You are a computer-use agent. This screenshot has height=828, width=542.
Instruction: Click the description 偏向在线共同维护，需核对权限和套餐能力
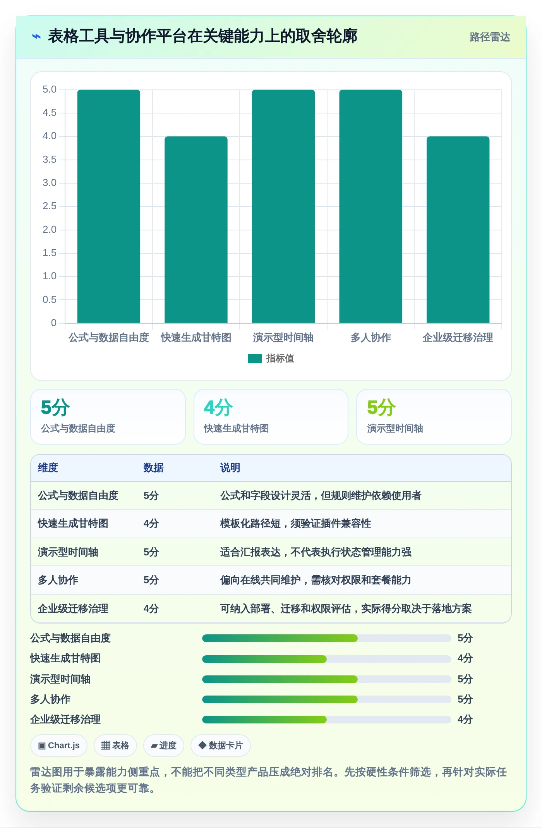pyautogui.click(x=316, y=580)
